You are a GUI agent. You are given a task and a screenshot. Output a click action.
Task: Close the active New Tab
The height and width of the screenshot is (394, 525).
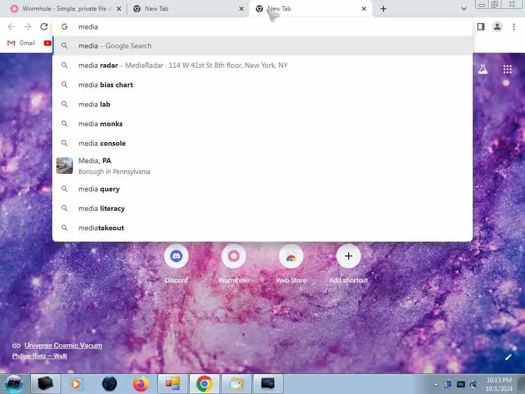tap(364, 9)
